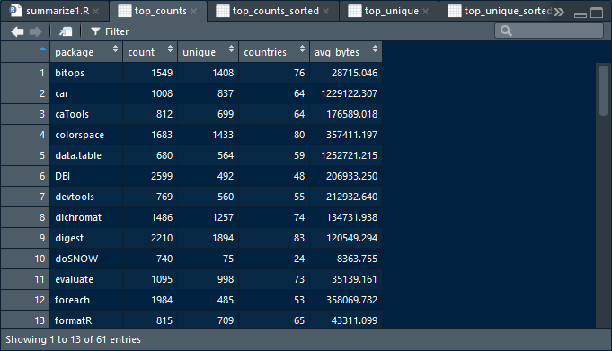The image size is (612, 351).
Task: Select the data.table package cell
Action: click(x=86, y=155)
